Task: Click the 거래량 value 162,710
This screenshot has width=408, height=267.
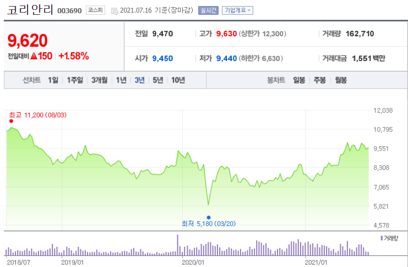Action: (x=360, y=34)
